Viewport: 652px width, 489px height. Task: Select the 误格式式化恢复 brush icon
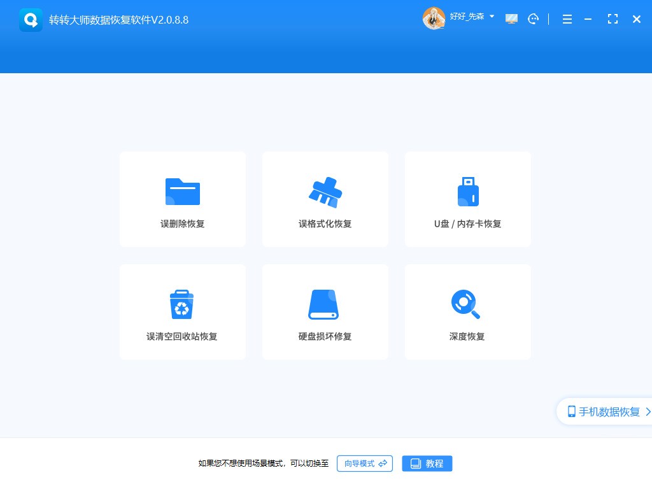(325, 191)
